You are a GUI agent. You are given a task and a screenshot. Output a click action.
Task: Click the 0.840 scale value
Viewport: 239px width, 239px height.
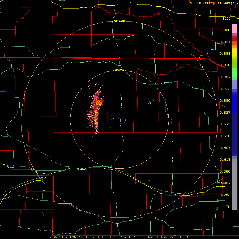click(x=225, y=65)
